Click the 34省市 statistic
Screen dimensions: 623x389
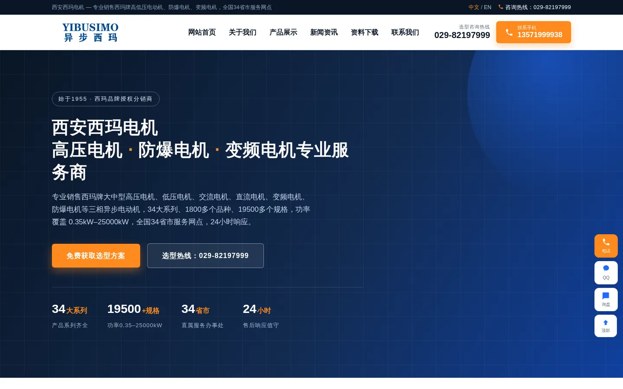tap(196, 309)
